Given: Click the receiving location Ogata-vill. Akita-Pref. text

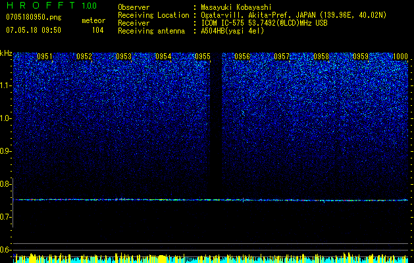Looking at the screenshot, I should click(x=294, y=15).
